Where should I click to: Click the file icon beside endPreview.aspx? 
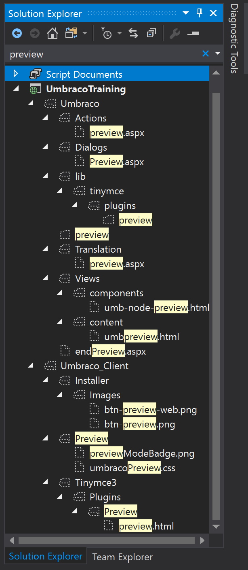[65, 351]
